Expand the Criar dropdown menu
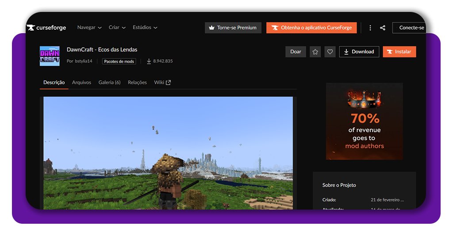The height and width of the screenshot is (237, 453). pyautogui.click(x=117, y=27)
